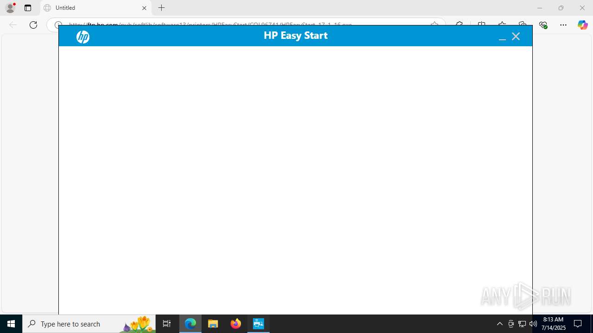Viewport: 593px width, 333px height.
Task: Refresh the page in Edge
Action: click(33, 25)
